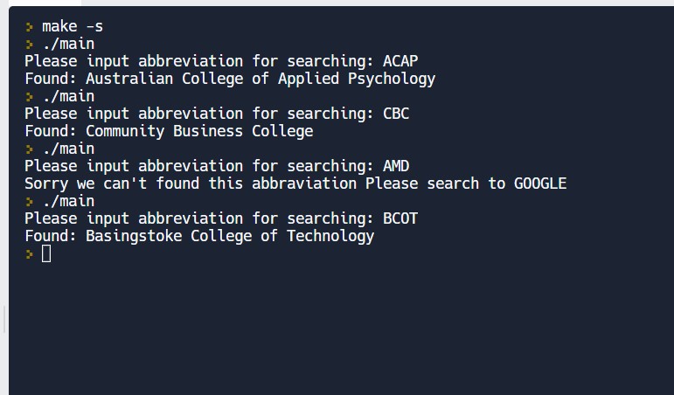Click the "ACAP" abbreviation input text

tap(400, 61)
